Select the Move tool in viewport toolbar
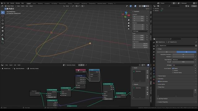Viewport: 198px width, 111px height. pyautogui.click(x=3, y=20)
